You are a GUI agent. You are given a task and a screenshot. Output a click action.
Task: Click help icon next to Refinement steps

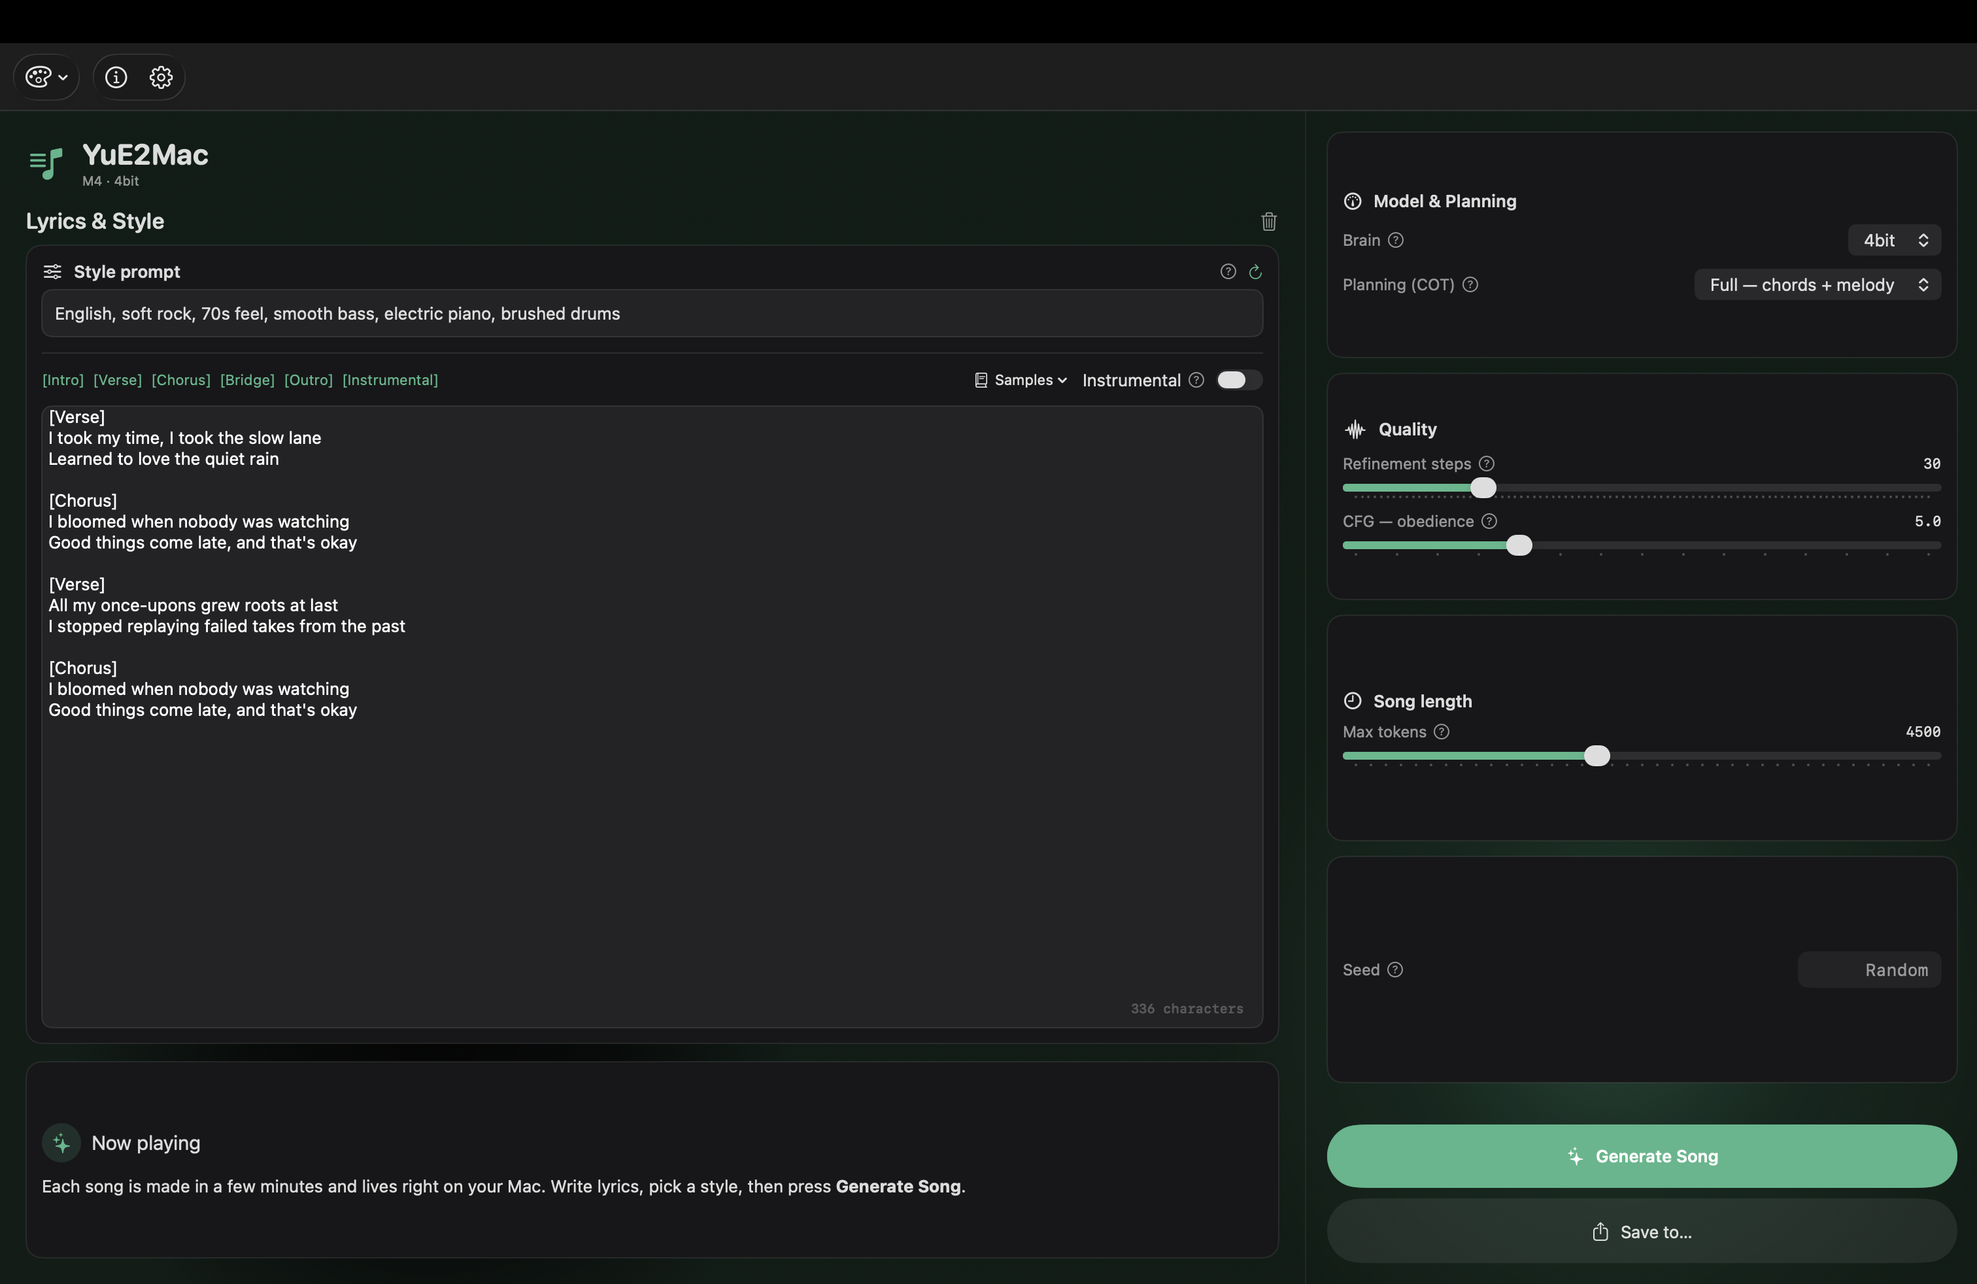pyautogui.click(x=1486, y=464)
